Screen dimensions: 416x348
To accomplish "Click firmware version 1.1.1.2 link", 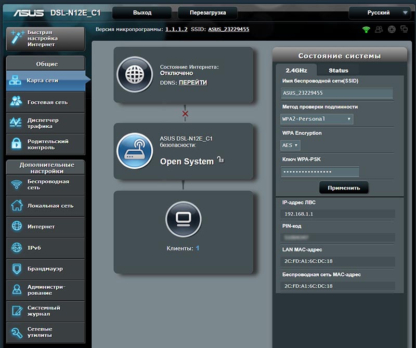I will coord(176,29).
